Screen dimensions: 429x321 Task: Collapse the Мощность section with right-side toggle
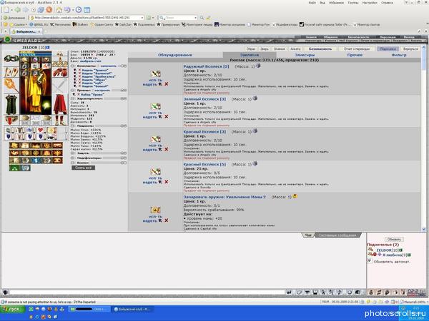124,126
